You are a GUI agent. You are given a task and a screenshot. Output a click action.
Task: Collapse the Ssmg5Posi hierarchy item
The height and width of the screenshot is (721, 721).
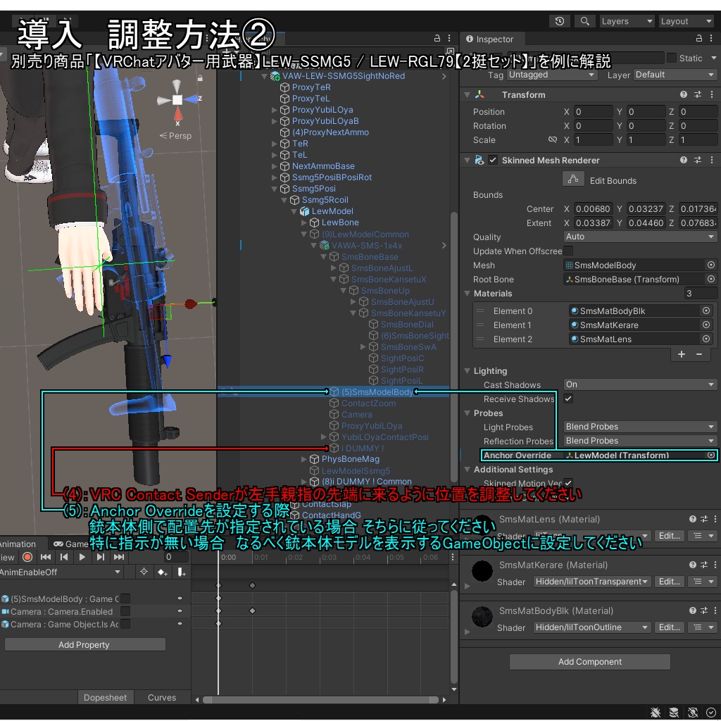[274, 189]
